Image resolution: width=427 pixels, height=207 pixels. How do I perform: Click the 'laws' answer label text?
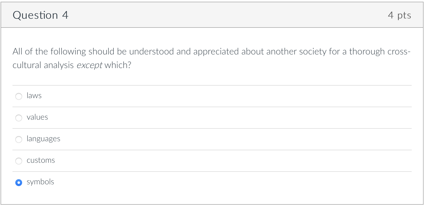click(34, 96)
